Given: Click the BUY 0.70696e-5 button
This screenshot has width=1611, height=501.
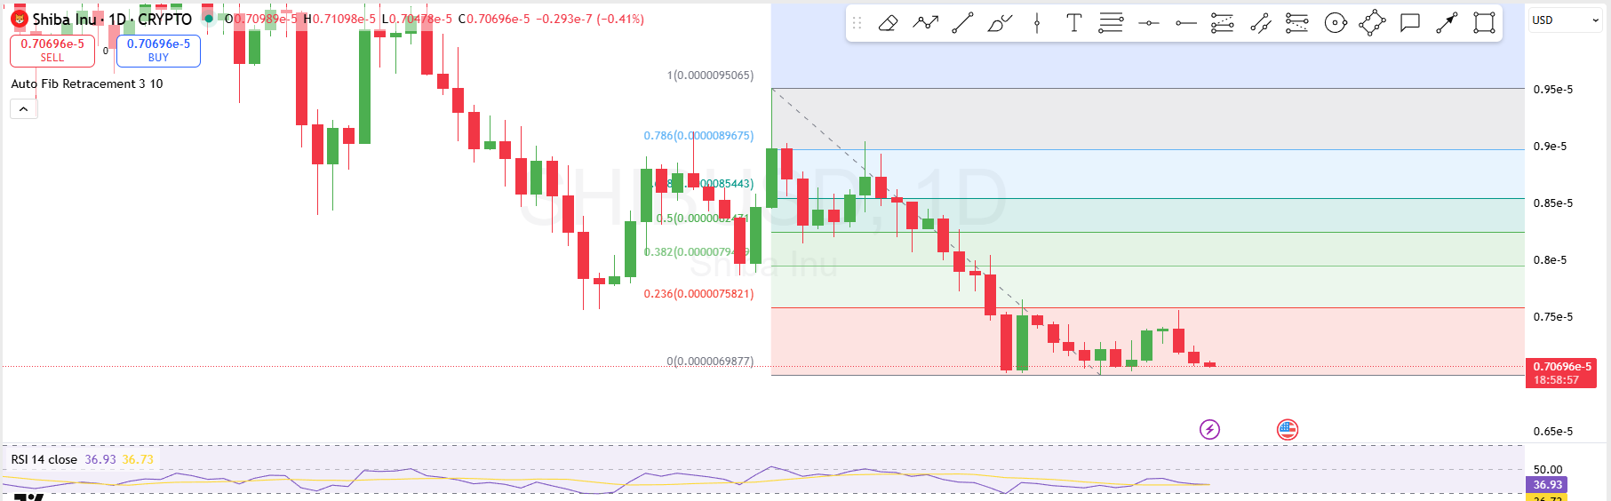Looking at the screenshot, I should coord(158,51).
